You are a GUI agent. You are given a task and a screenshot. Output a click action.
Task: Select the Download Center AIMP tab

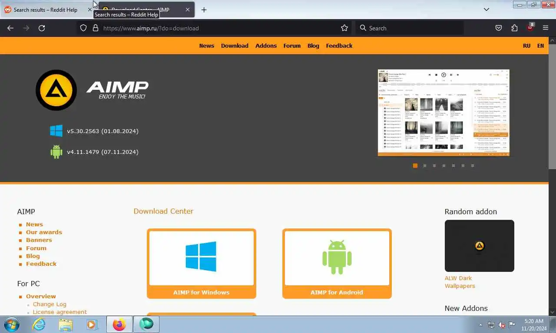[146, 10]
